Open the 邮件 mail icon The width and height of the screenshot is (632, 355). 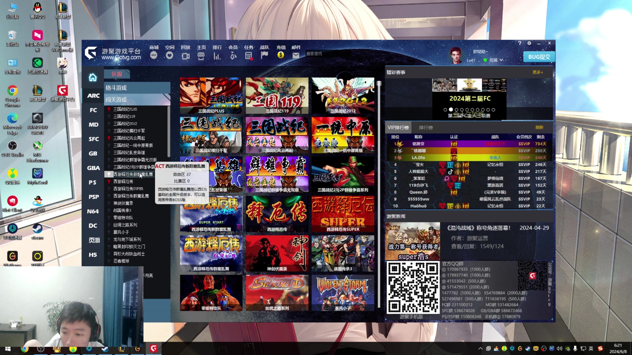296,56
